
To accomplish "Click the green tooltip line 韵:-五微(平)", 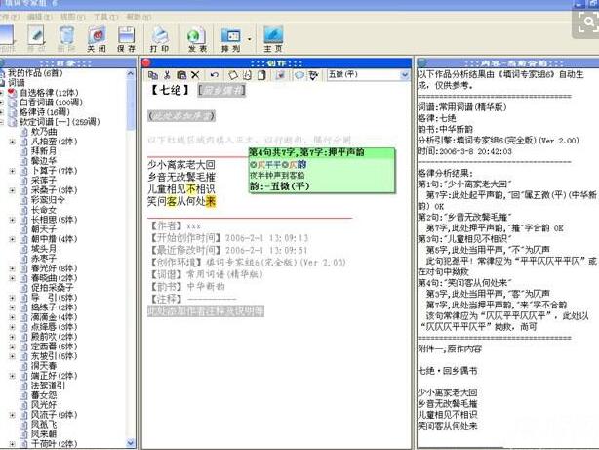I will click(x=279, y=186).
